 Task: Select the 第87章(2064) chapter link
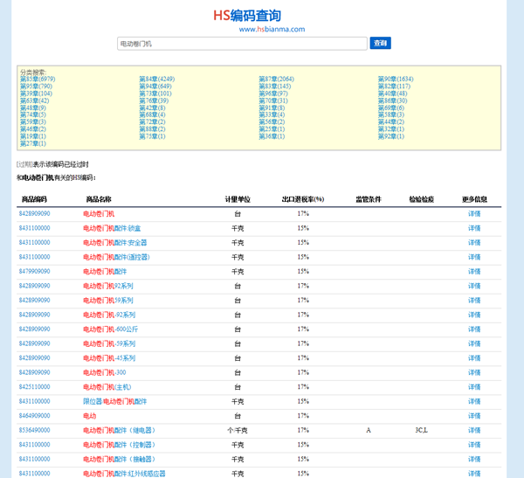276,80
